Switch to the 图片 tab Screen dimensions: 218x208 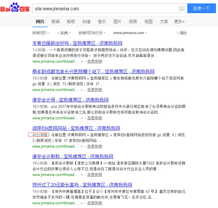117,22
